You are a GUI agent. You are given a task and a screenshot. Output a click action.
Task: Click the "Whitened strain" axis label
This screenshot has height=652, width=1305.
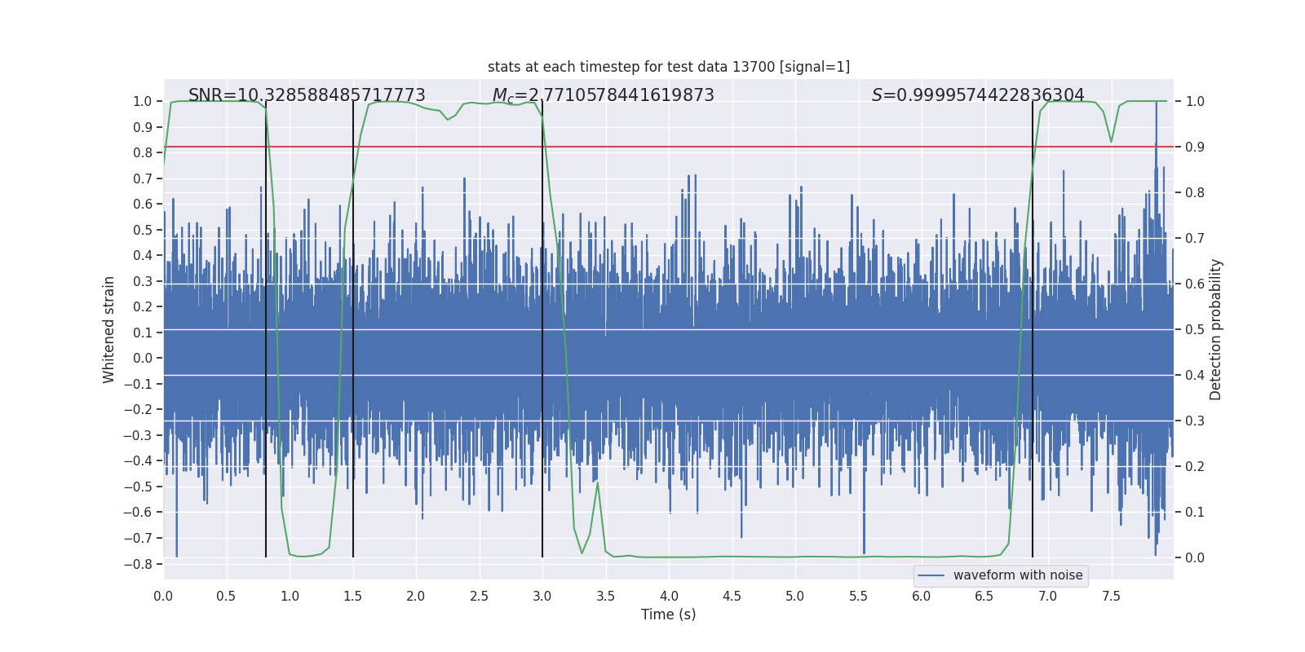pos(109,329)
